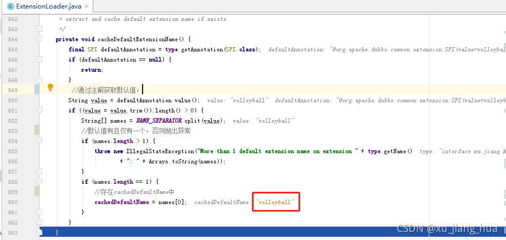Image resolution: width=506 pixels, height=240 pixels.
Task: Click the method name cacheDefaultExtensionName
Action: coord(137,39)
